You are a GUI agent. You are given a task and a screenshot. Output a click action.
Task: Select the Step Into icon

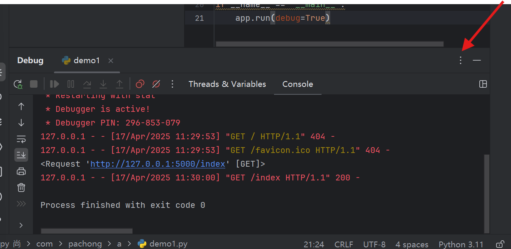(x=103, y=84)
